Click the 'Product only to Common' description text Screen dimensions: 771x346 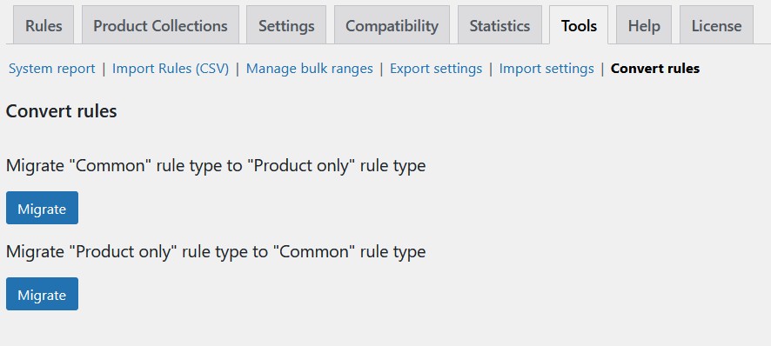(216, 251)
